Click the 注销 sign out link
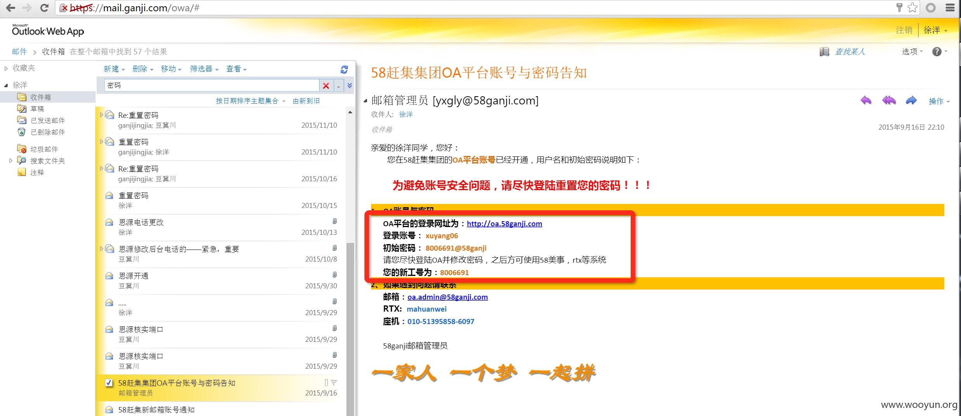Viewport: 961px width, 416px height. click(904, 30)
